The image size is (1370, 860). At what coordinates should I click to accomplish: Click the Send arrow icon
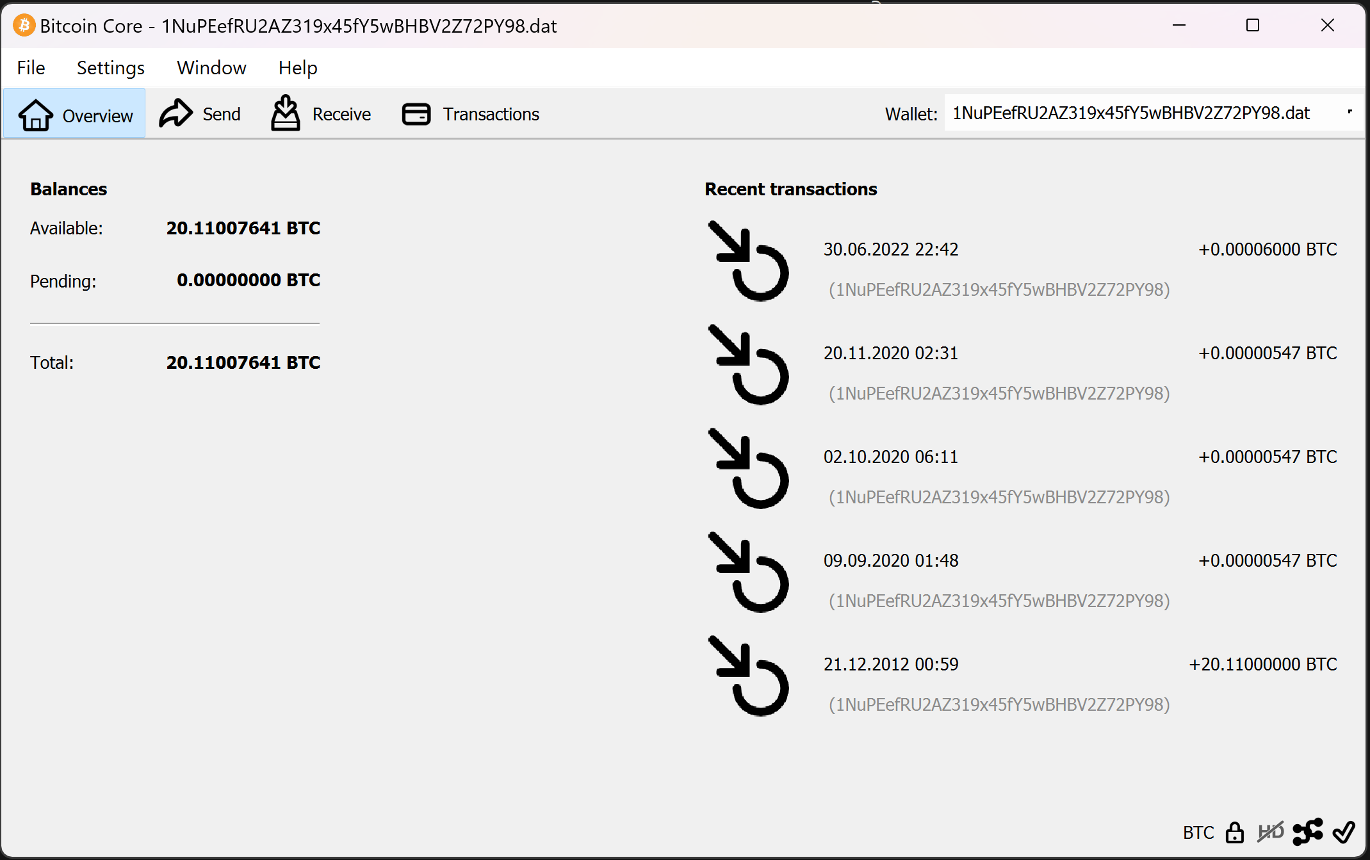[x=175, y=114]
